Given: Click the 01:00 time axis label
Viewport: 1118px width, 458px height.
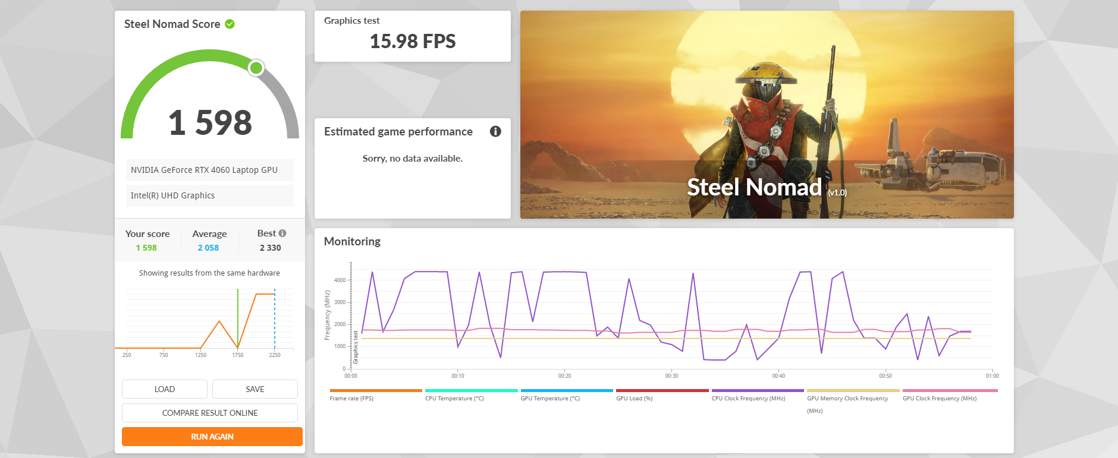Looking at the screenshot, I should (x=993, y=376).
